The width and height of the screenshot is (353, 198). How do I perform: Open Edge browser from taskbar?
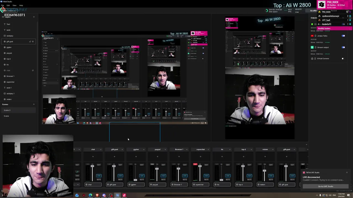point(90,196)
